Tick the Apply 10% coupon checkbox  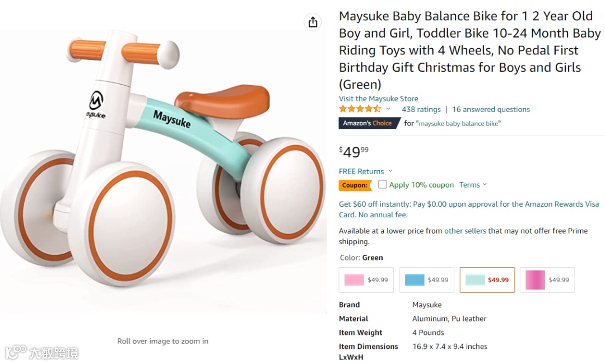[x=383, y=184]
